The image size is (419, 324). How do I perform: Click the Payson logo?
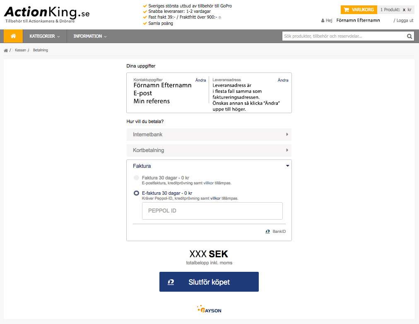point(209,309)
